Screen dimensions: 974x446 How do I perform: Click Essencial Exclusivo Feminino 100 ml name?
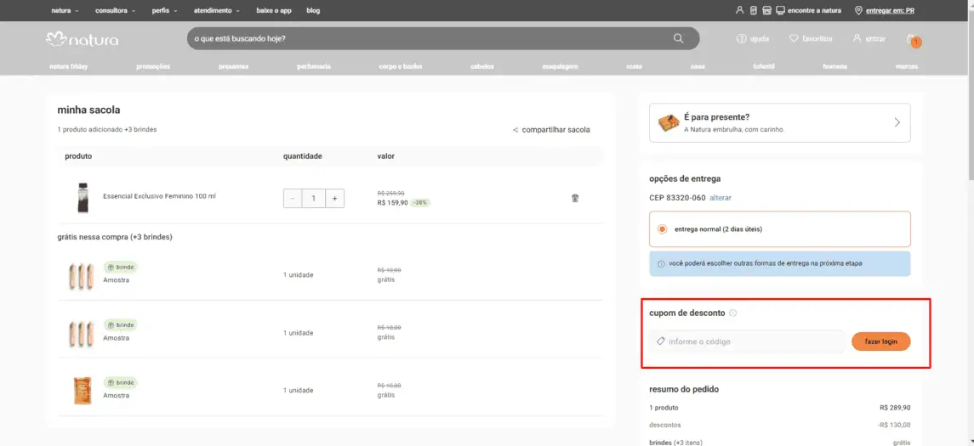point(160,196)
